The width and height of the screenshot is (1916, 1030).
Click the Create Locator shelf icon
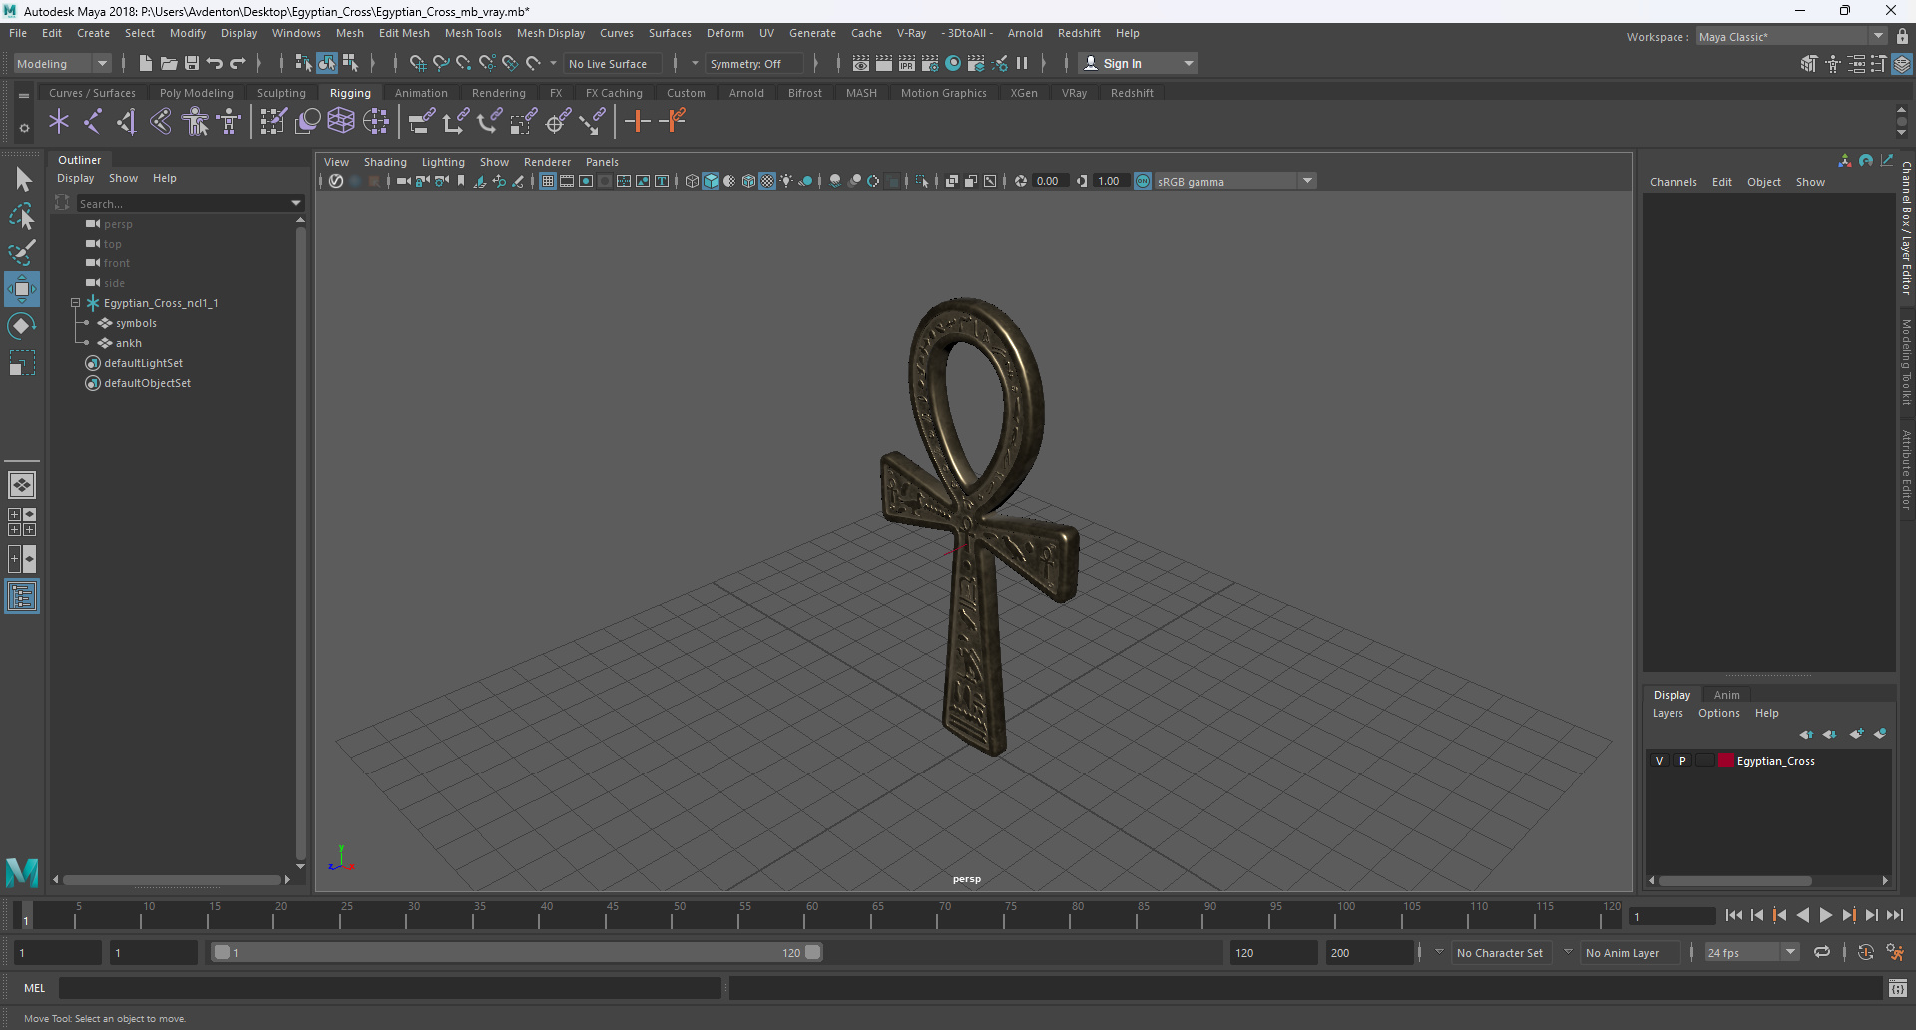point(59,122)
